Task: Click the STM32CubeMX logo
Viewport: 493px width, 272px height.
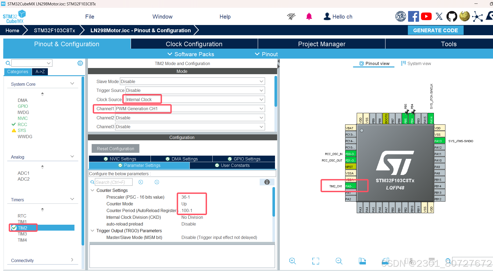Action: pyautogui.click(x=14, y=17)
